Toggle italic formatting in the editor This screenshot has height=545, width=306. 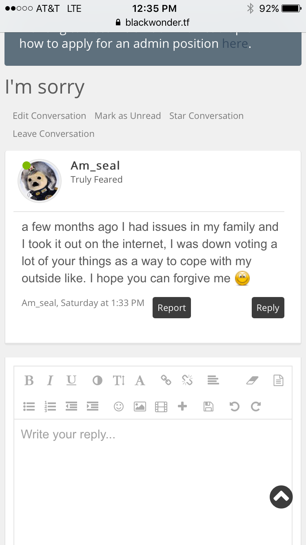pos(50,381)
